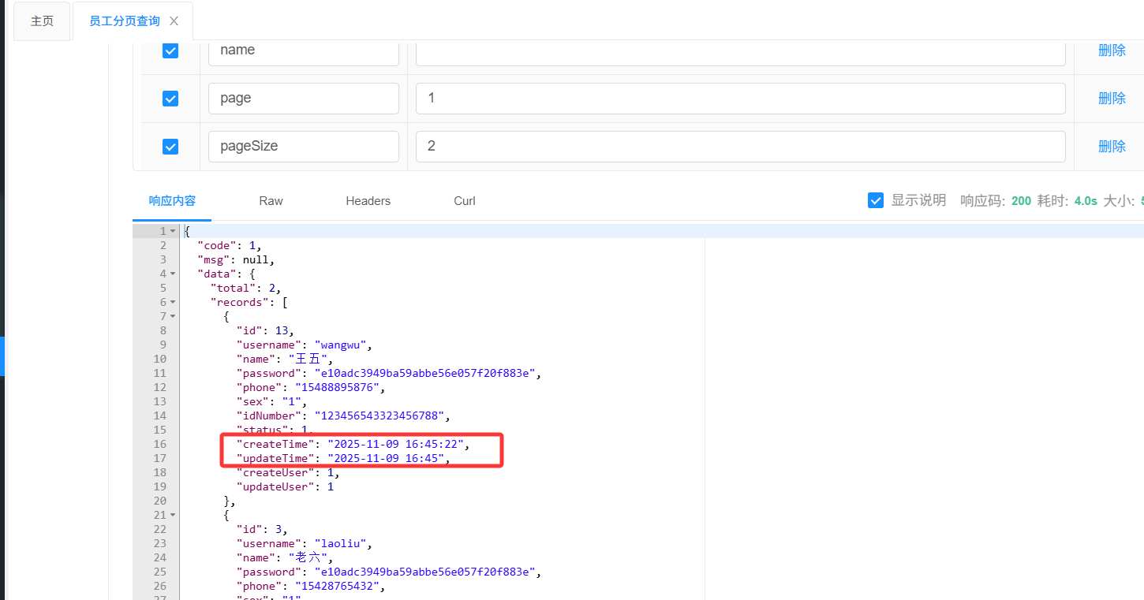Click the password value on line 11
1144x600 pixels.
click(x=425, y=373)
